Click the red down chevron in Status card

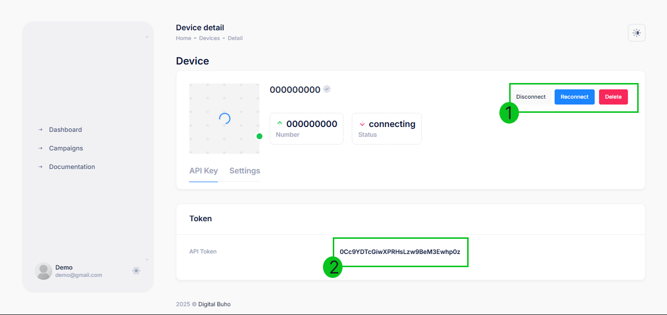tap(362, 124)
